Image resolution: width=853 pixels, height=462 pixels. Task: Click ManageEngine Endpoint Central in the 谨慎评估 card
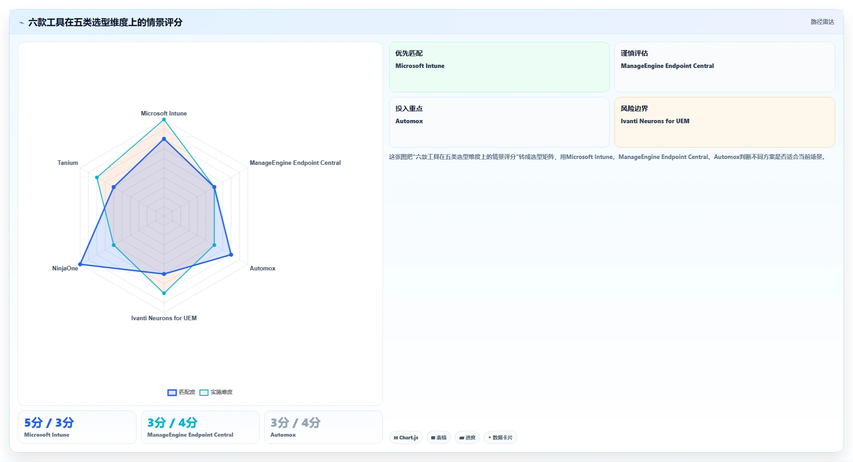pos(667,66)
